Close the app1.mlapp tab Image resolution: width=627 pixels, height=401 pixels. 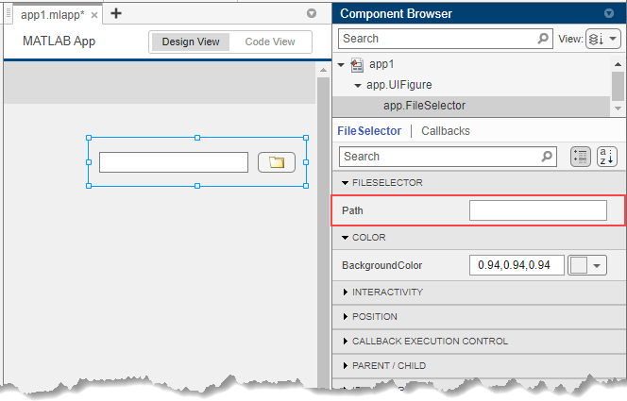[94, 14]
